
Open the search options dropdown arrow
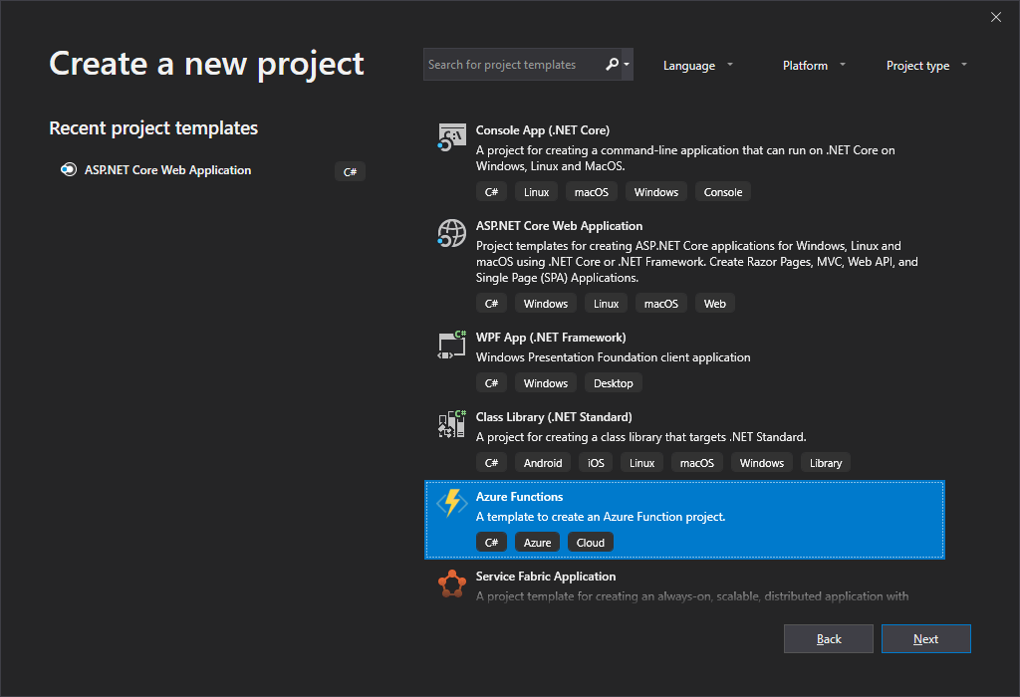coord(628,65)
